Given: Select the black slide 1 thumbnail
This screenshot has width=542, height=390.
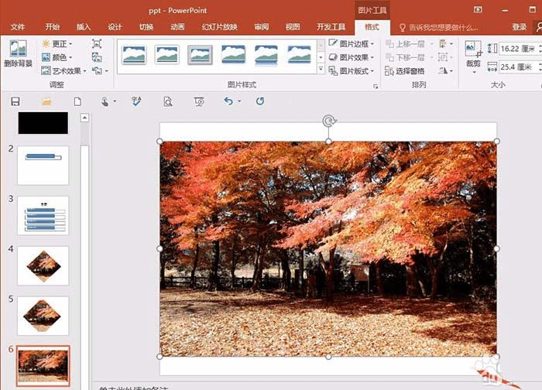Looking at the screenshot, I should pyautogui.click(x=43, y=122).
